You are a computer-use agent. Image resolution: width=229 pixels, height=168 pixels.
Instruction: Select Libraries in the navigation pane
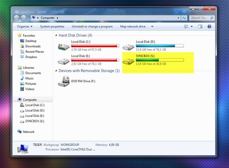28,68
